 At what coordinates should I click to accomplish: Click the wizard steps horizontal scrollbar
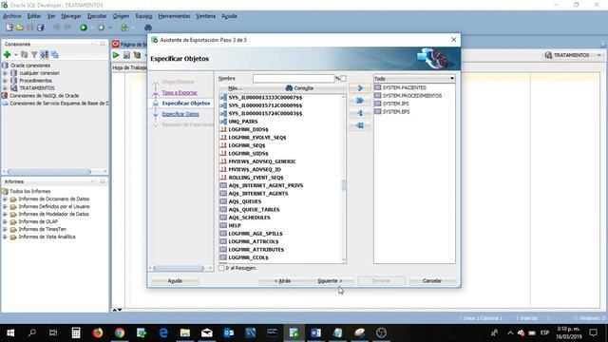click(x=179, y=268)
